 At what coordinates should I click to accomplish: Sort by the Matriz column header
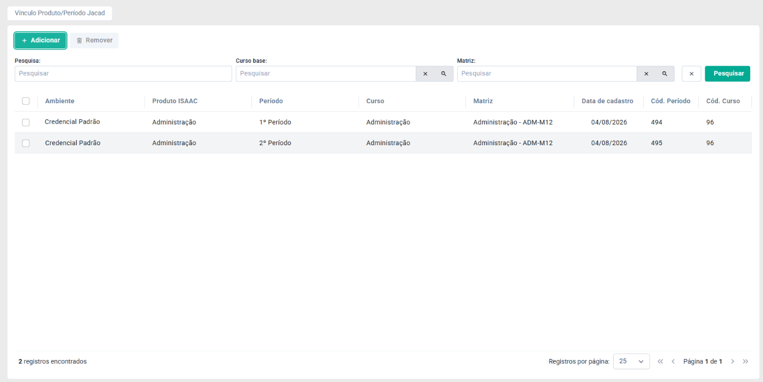[483, 101]
